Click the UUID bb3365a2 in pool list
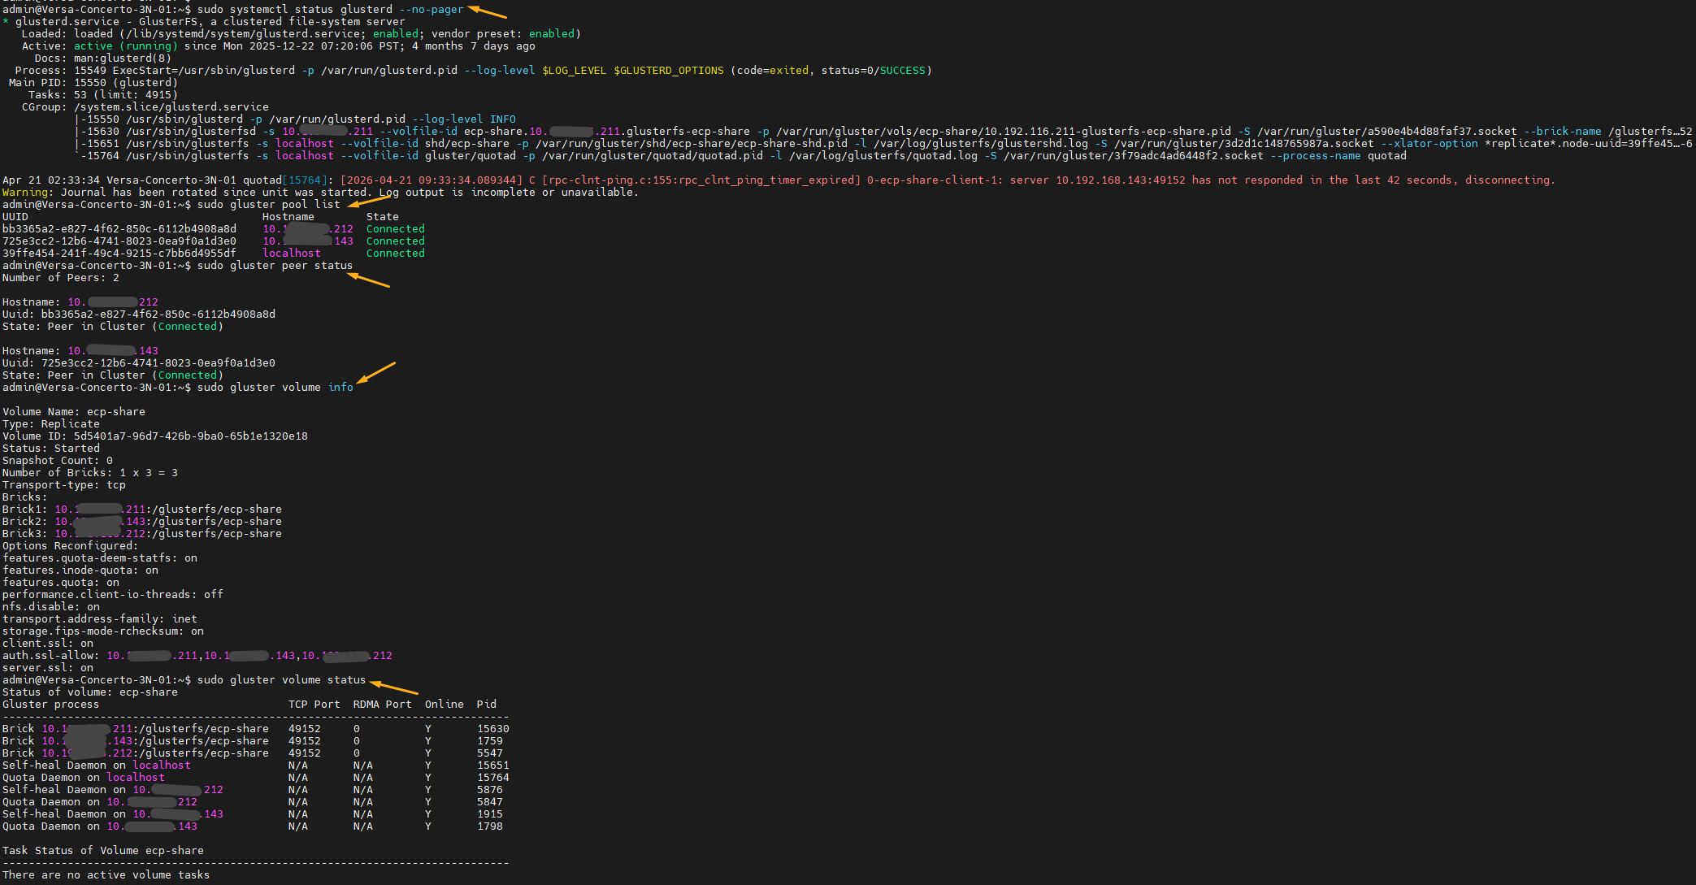 (119, 229)
